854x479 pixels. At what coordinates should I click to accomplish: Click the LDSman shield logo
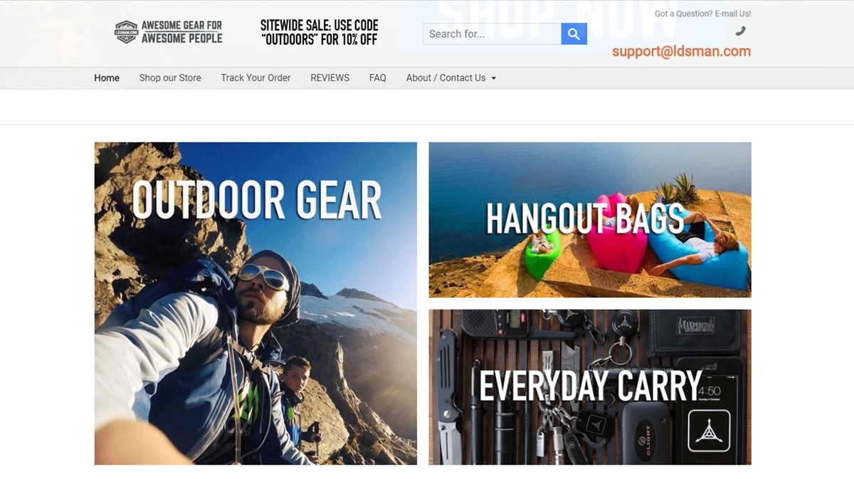point(126,32)
